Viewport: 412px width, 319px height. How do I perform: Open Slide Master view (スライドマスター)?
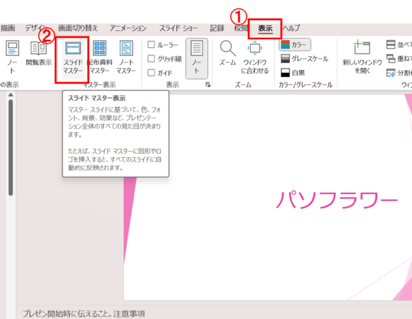click(72, 58)
